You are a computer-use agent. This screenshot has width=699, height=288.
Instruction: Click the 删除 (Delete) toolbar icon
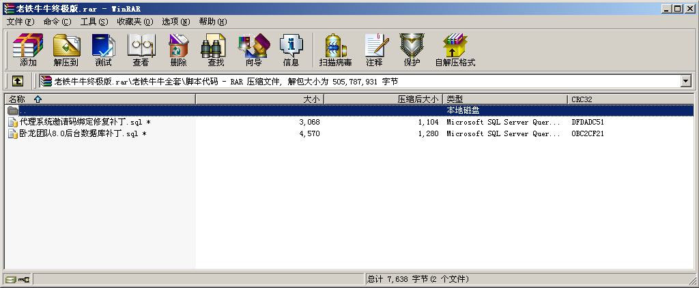click(x=178, y=50)
